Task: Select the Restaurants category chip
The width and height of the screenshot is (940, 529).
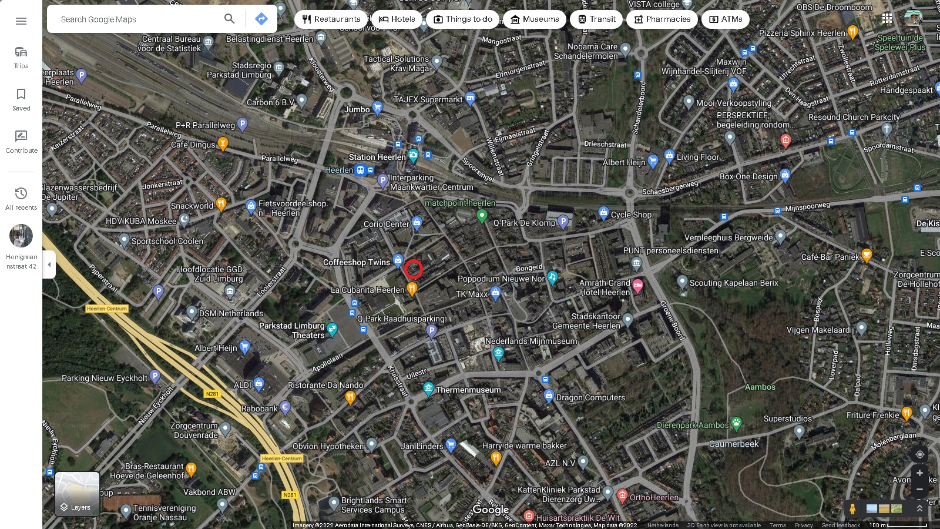Action: click(331, 19)
